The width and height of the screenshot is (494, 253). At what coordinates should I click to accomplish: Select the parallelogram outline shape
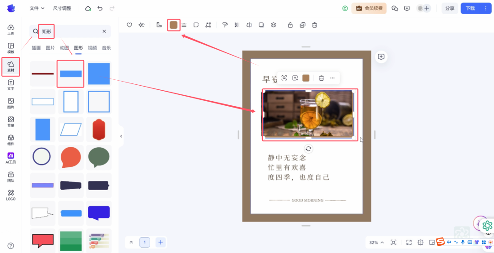click(70, 129)
